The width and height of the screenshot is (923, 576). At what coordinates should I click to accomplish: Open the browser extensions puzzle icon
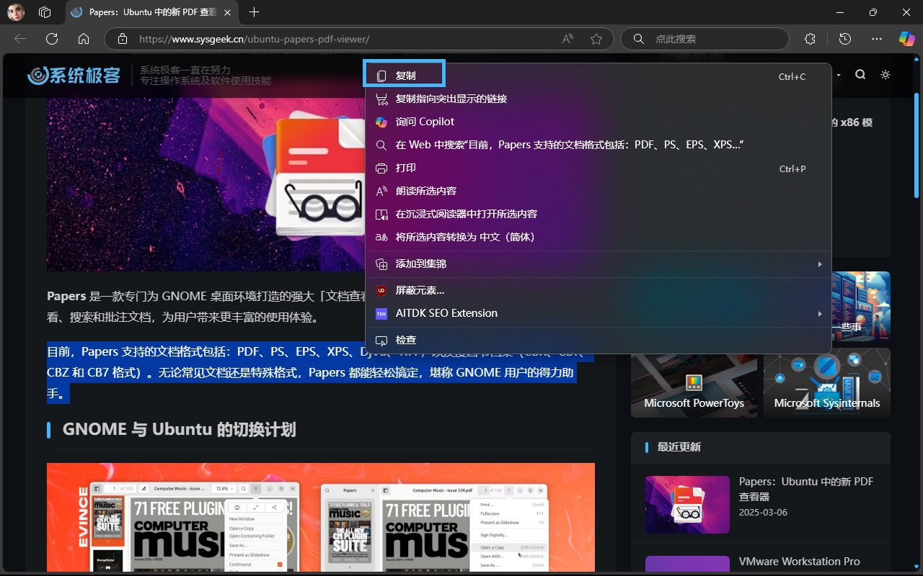tap(810, 39)
